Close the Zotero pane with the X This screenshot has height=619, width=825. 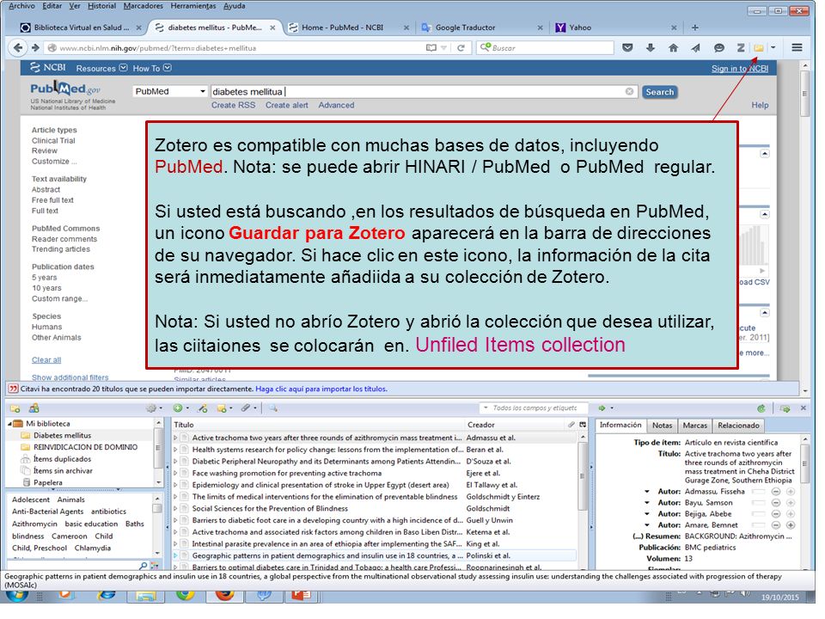[x=804, y=408]
